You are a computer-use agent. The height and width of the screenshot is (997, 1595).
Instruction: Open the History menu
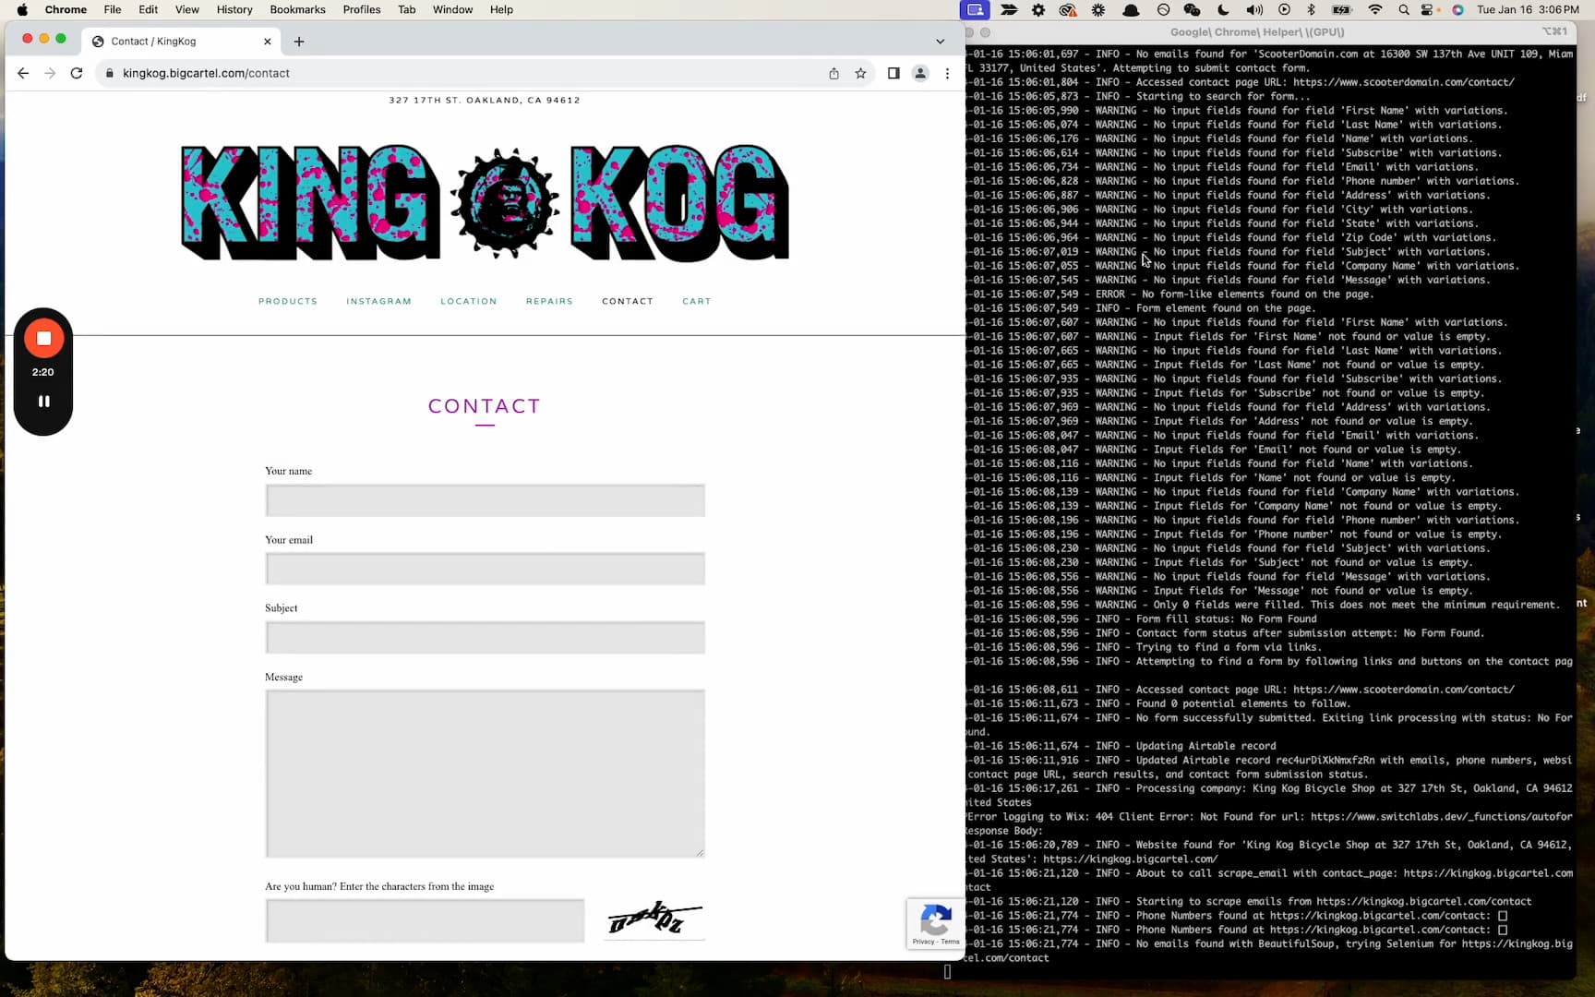(234, 9)
